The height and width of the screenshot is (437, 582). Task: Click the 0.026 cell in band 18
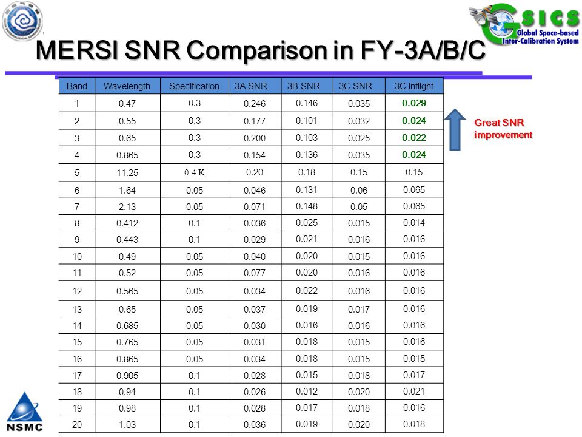pos(255,392)
